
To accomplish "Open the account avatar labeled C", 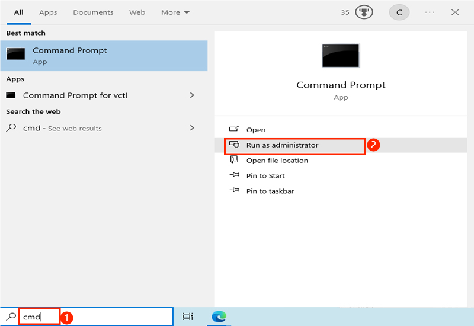I will (399, 12).
